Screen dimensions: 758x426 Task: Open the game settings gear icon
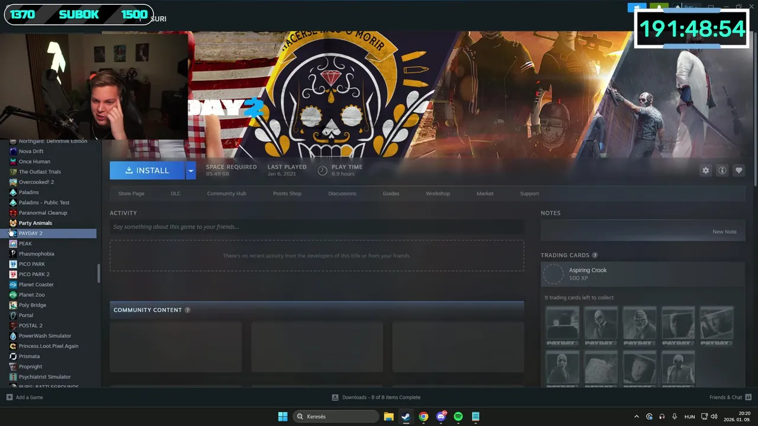coord(705,170)
